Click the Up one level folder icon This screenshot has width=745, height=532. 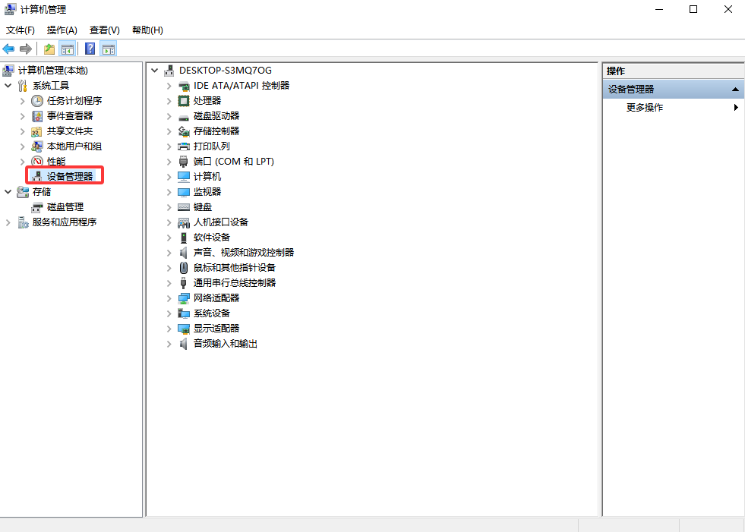pyautogui.click(x=49, y=49)
